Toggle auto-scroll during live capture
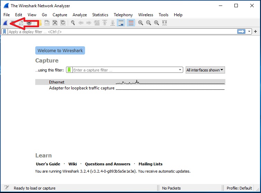Screen dimensions: 261x193 121,23
